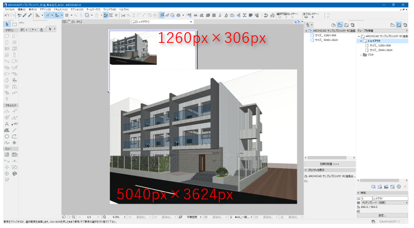
Task: Open the guide lines dropdown arrow
Action: coord(52,15)
